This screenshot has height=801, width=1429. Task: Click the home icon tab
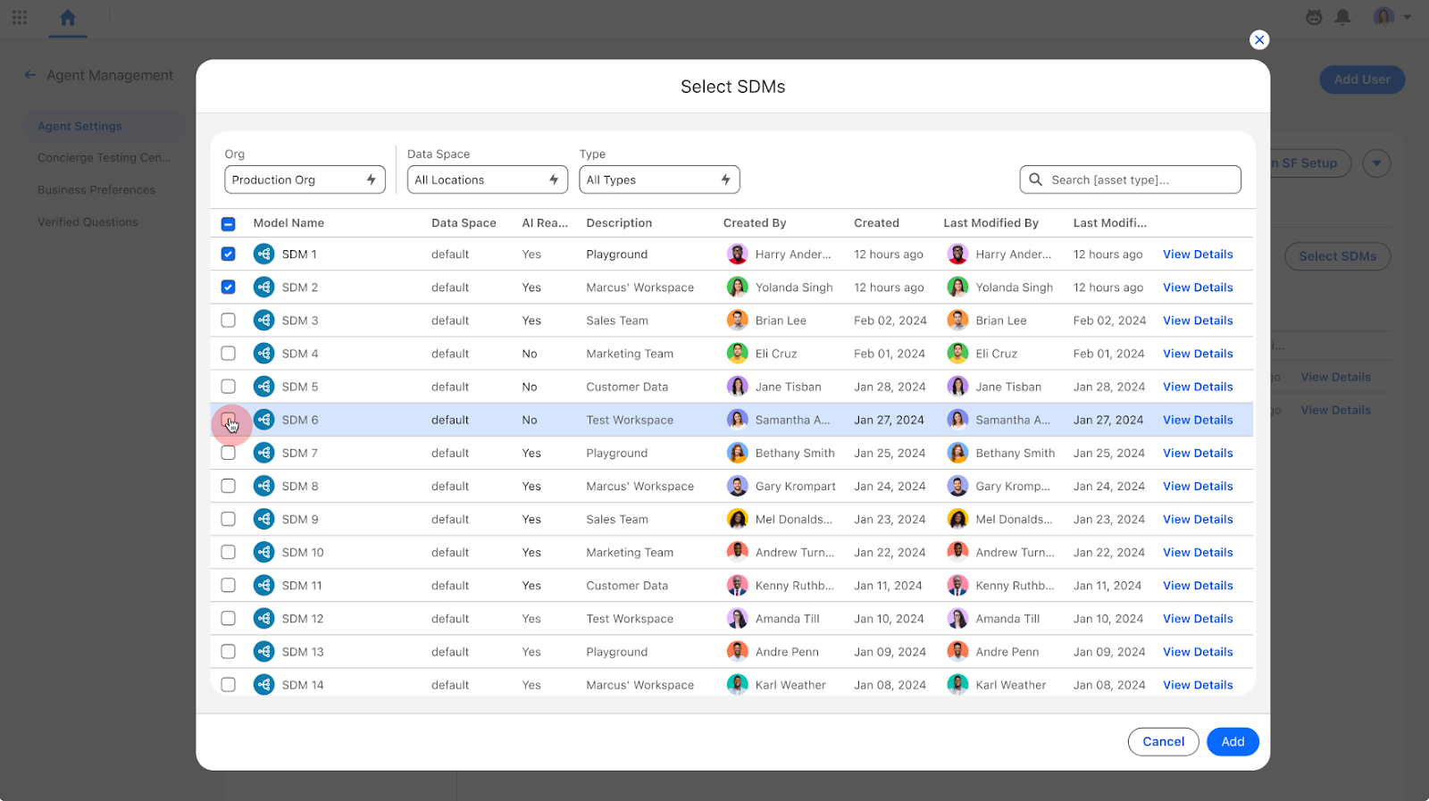pyautogui.click(x=68, y=18)
